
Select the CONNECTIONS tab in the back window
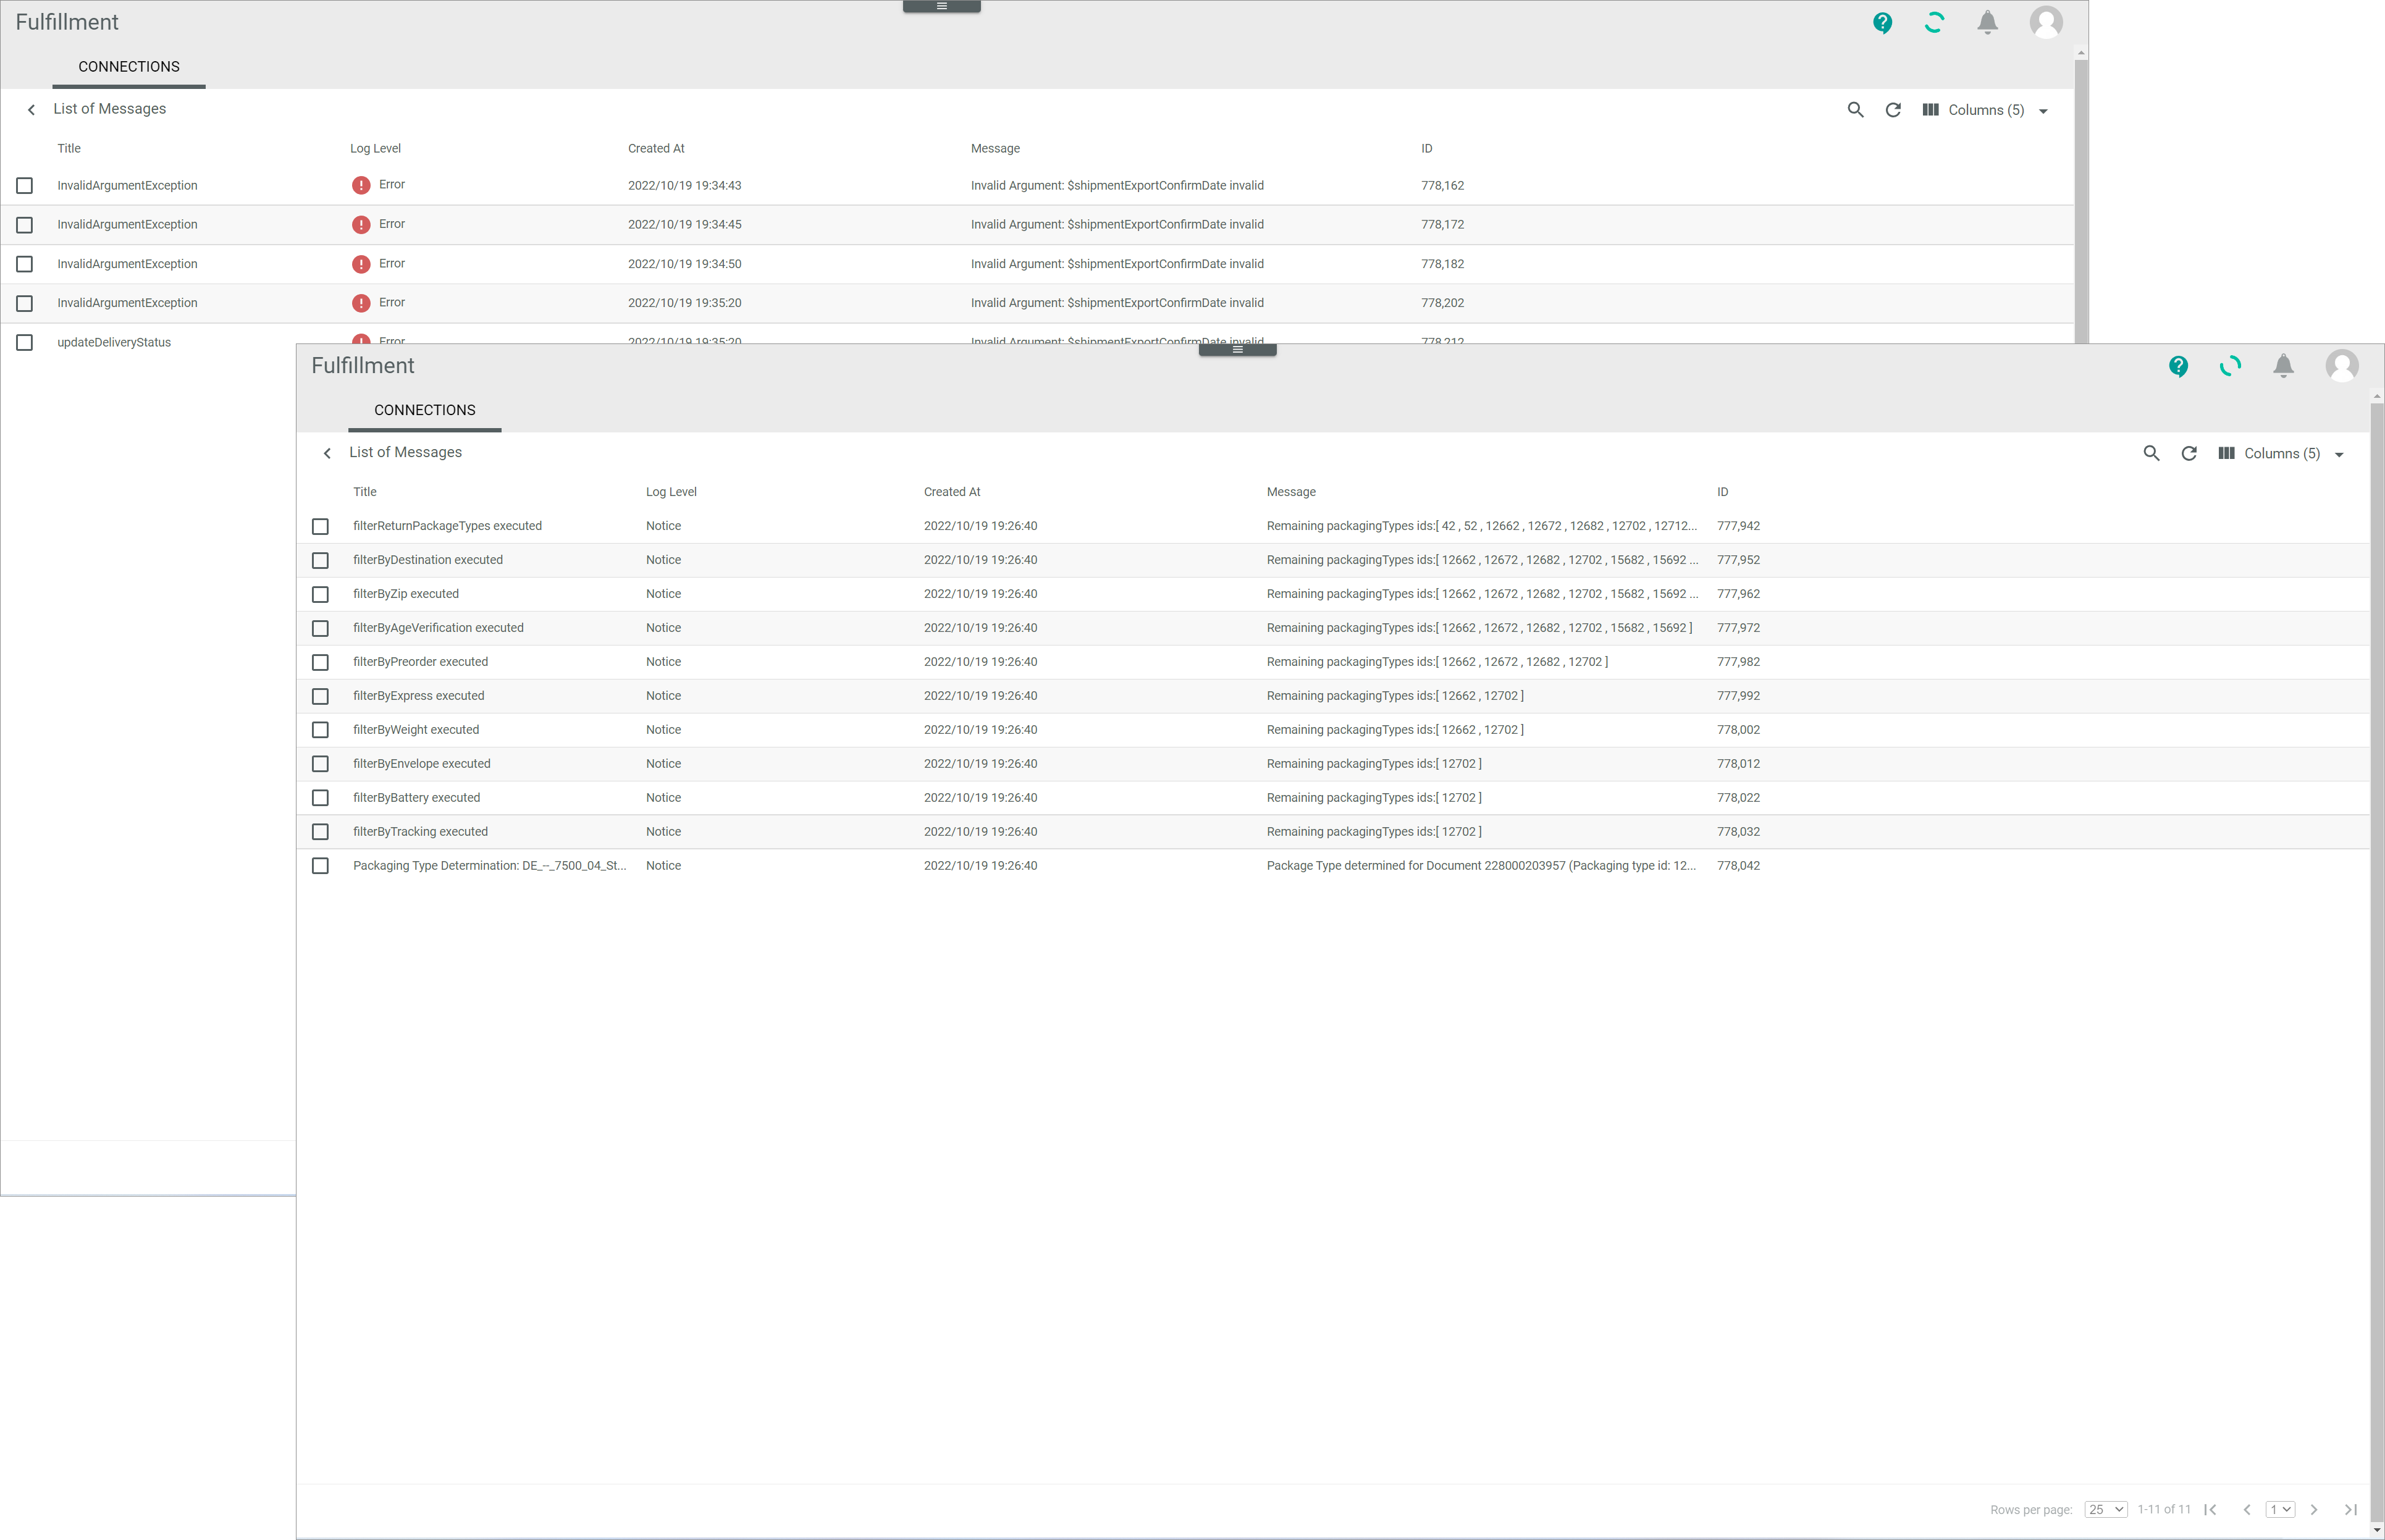(129, 67)
